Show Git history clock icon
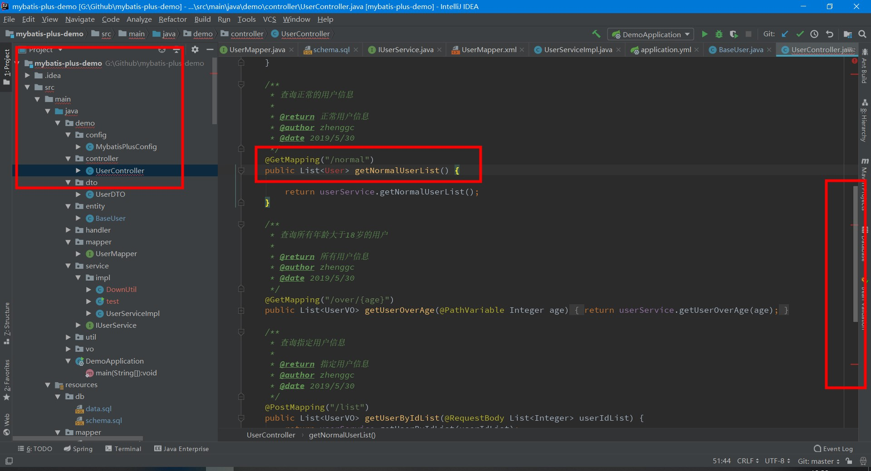 coord(814,34)
